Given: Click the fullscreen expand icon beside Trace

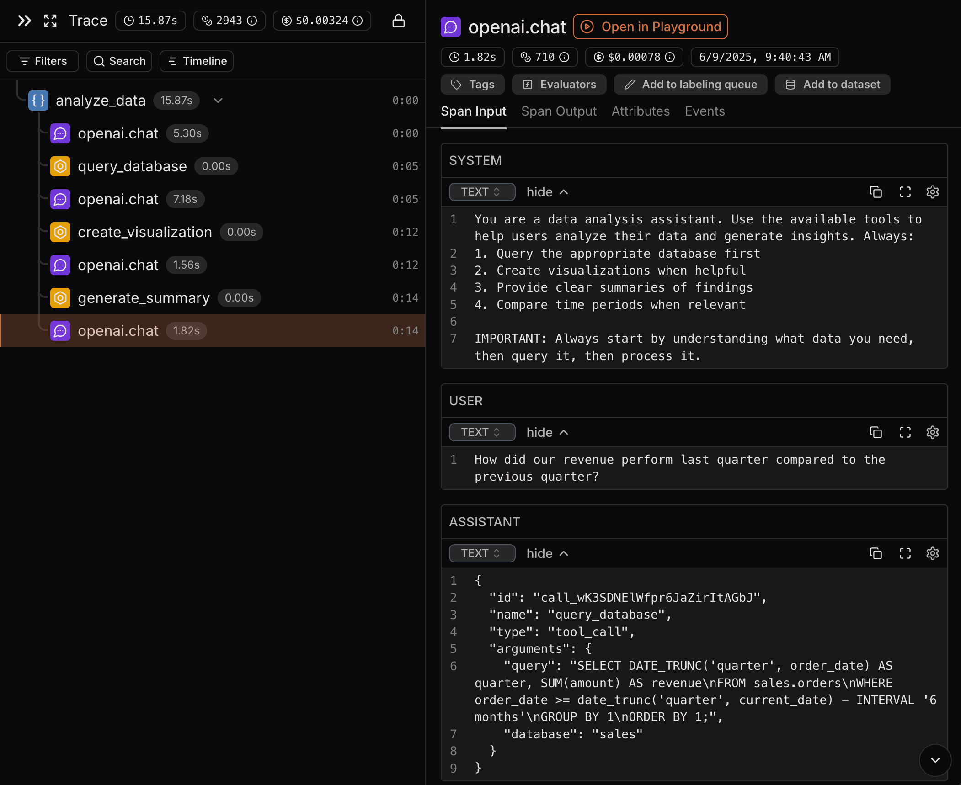Looking at the screenshot, I should click(50, 21).
